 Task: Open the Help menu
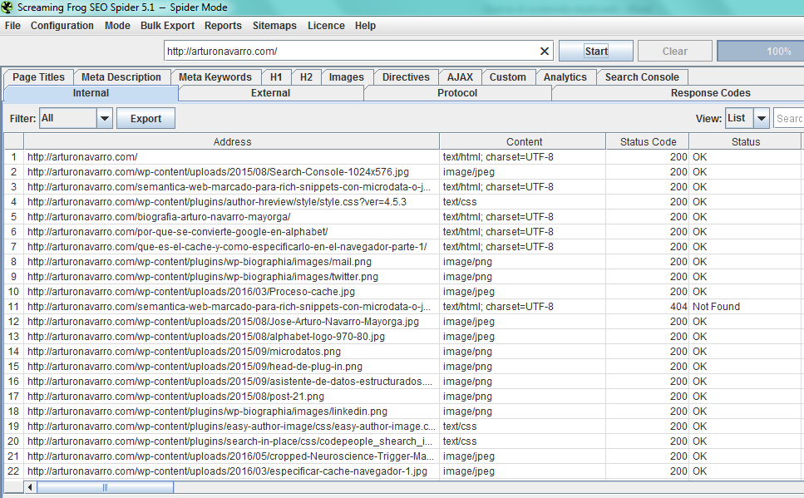tap(365, 26)
